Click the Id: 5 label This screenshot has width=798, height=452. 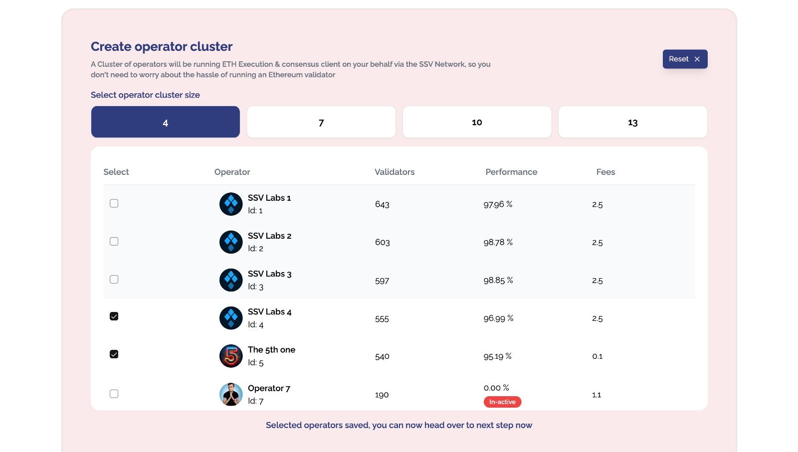click(256, 363)
